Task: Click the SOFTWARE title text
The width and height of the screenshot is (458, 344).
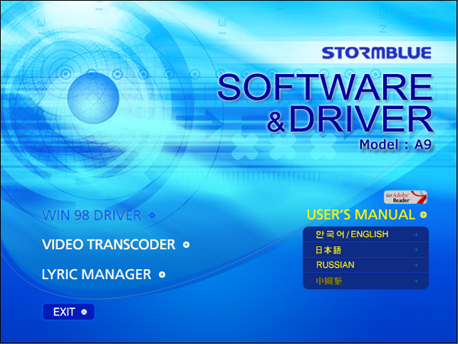Action: (325, 87)
